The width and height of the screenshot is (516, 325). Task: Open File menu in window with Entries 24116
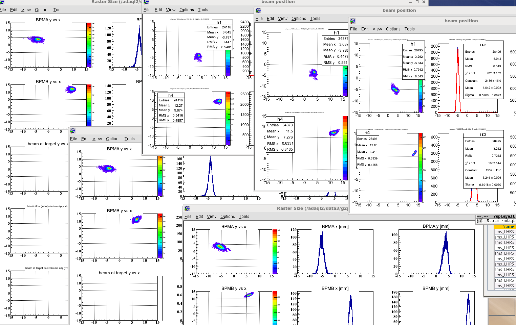pos(147,10)
